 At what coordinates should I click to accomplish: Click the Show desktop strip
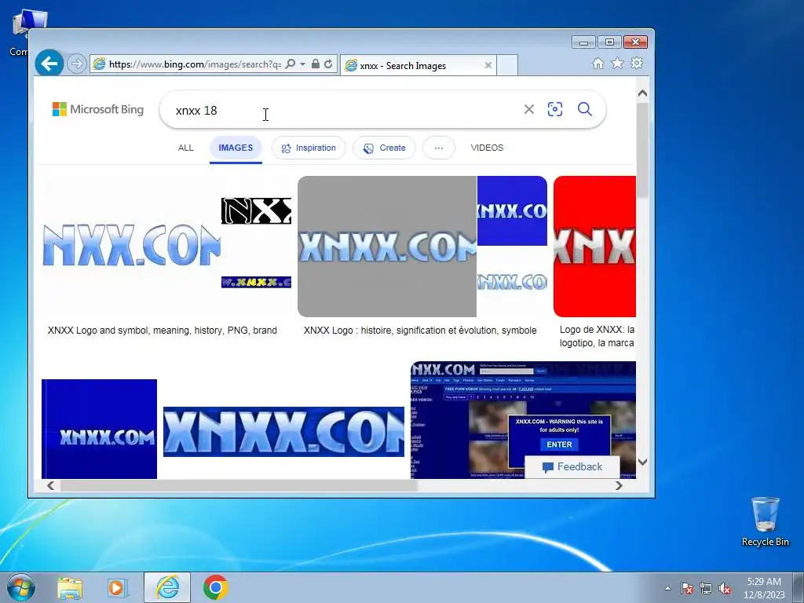tap(799, 587)
